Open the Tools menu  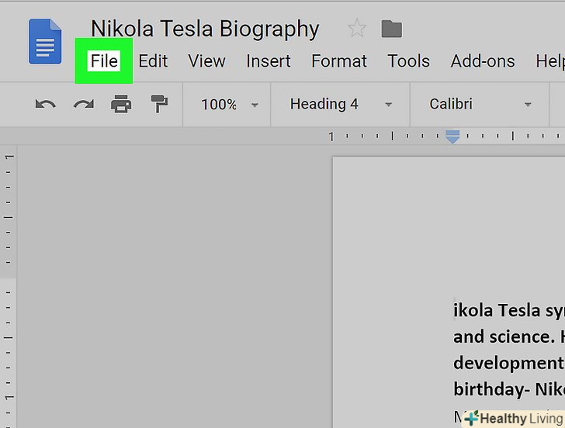[x=408, y=61]
